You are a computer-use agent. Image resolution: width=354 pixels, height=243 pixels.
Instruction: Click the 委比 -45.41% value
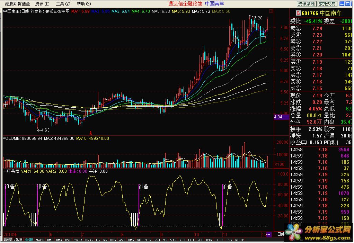(313, 21)
